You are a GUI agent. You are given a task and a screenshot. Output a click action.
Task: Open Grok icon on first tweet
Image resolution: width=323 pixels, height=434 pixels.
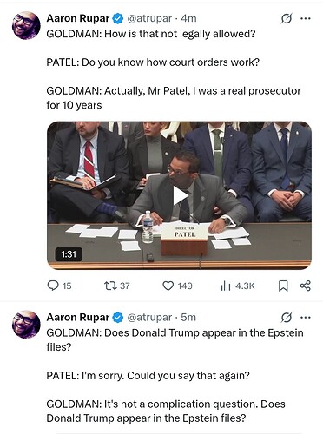click(287, 19)
